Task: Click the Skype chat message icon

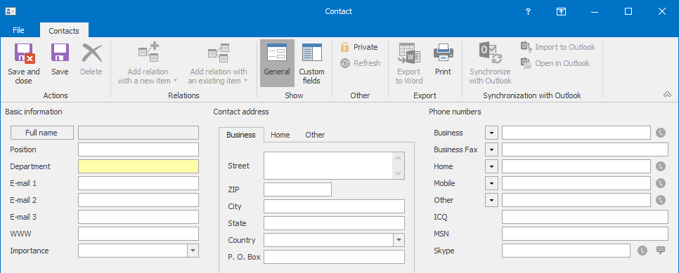Action: (661, 251)
